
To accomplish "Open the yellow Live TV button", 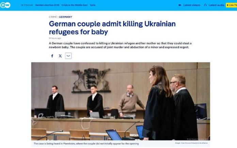I will pos(232,5).
